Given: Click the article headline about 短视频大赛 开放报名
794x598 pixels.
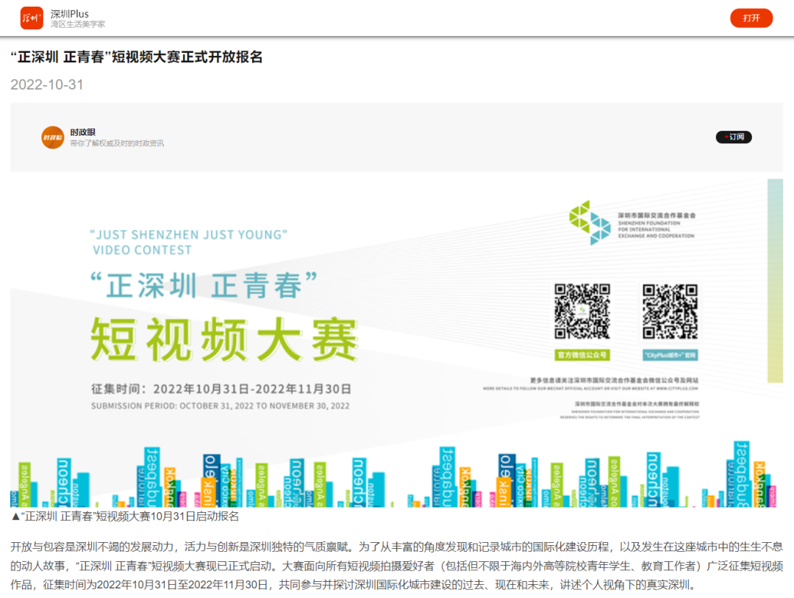Looking at the screenshot, I should click(x=137, y=57).
